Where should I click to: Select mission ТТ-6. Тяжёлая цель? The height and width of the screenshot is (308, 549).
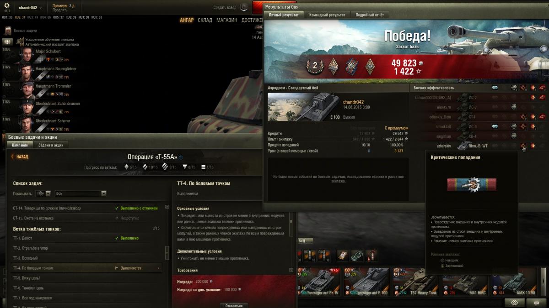click(87, 288)
